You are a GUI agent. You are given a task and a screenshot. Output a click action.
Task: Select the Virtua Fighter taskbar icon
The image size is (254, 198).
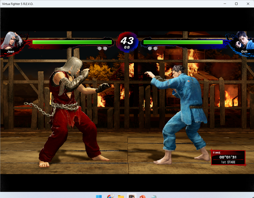pyautogui.click(x=132, y=196)
